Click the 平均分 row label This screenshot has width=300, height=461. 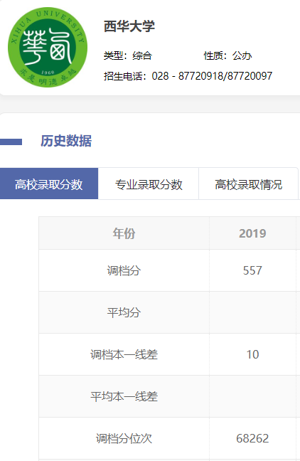(124, 312)
